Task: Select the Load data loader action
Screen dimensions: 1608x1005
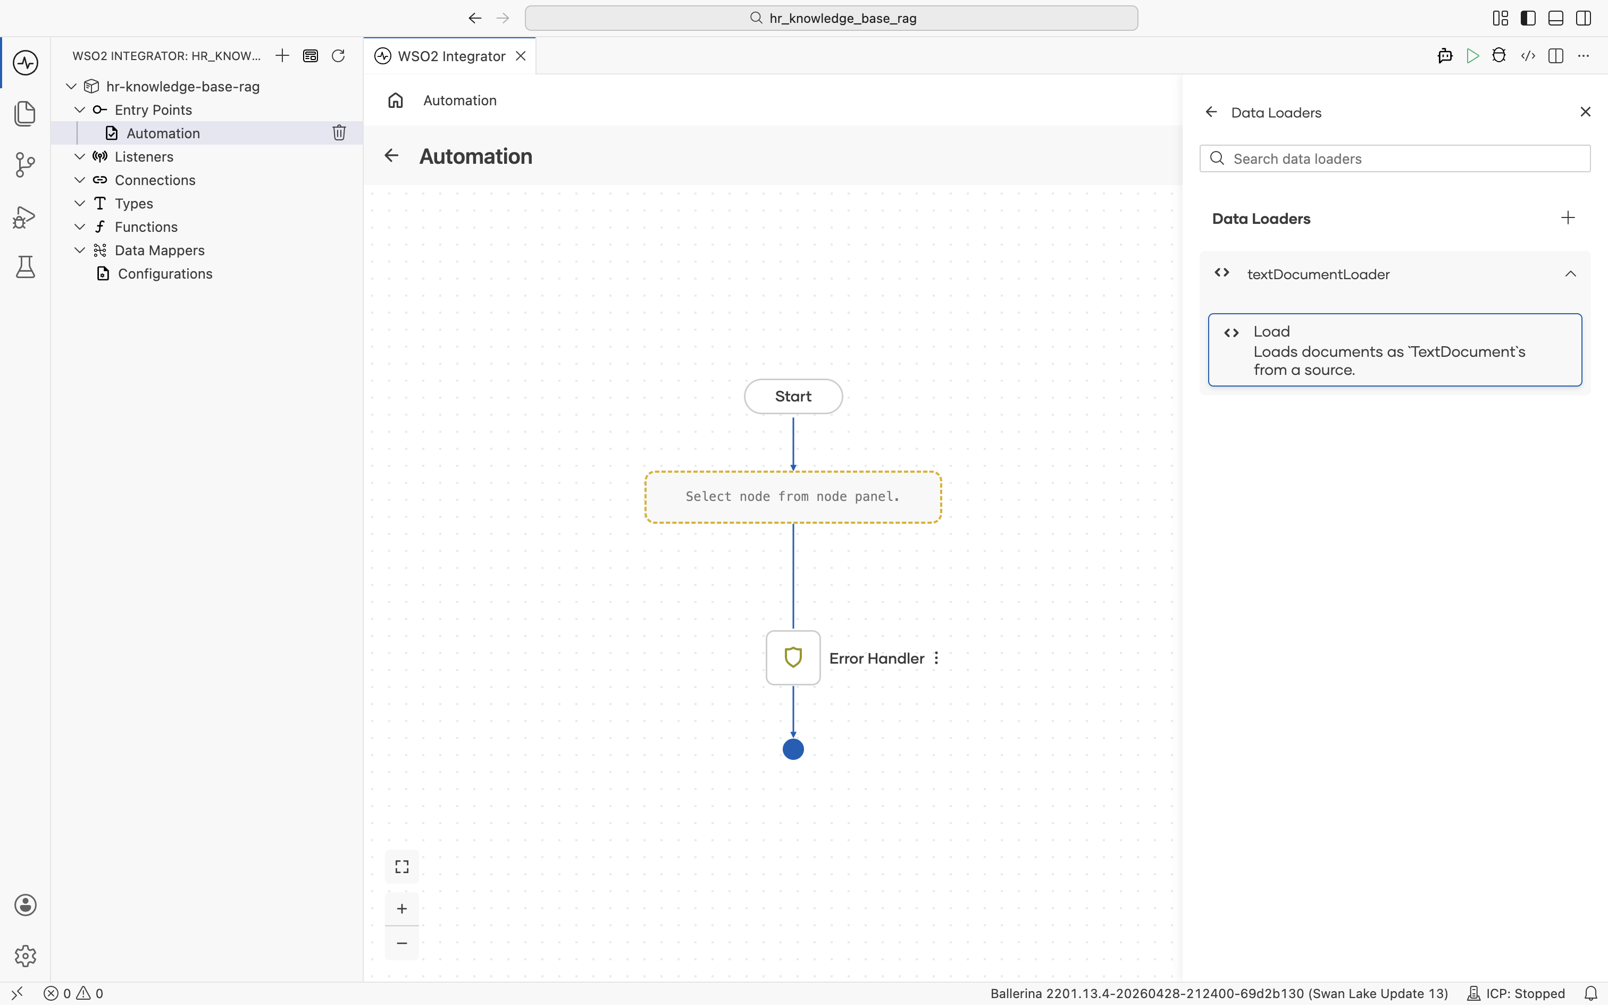Action: (x=1395, y=350)
